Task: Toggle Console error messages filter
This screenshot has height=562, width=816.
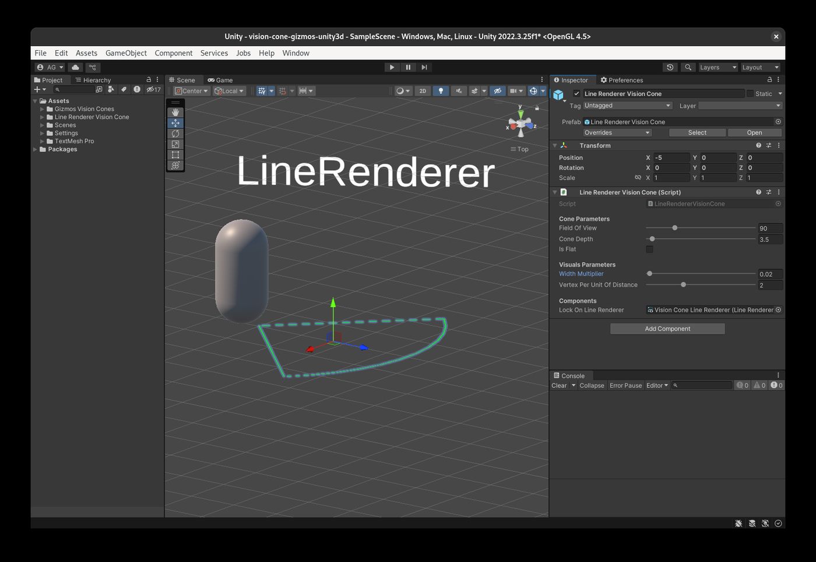Action: point(776,385)
